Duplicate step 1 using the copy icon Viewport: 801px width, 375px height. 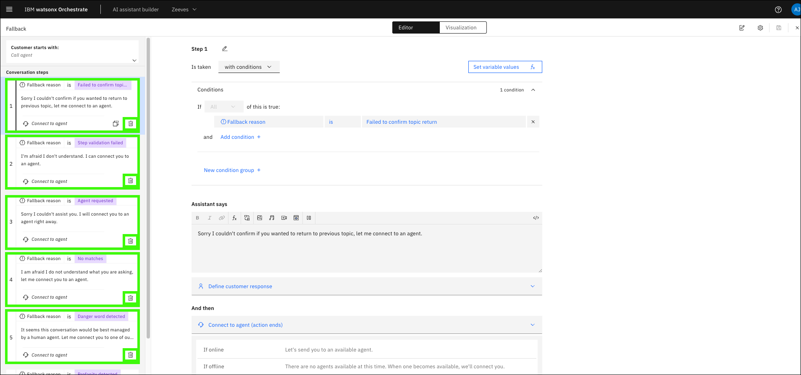[x=116, y=124]
